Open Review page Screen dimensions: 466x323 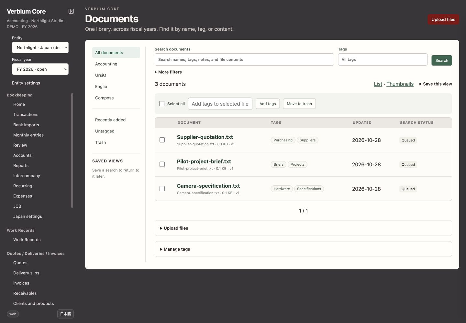coord(20,145)
